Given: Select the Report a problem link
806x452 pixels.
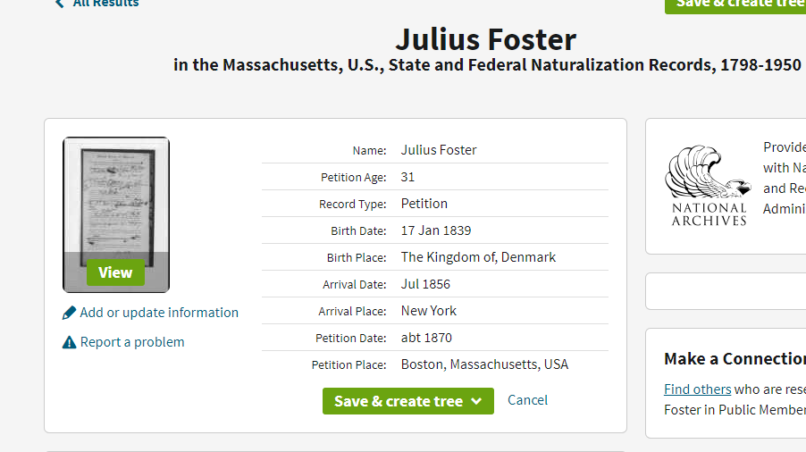Looking at the screenshot, I should [x=132, y=342].
